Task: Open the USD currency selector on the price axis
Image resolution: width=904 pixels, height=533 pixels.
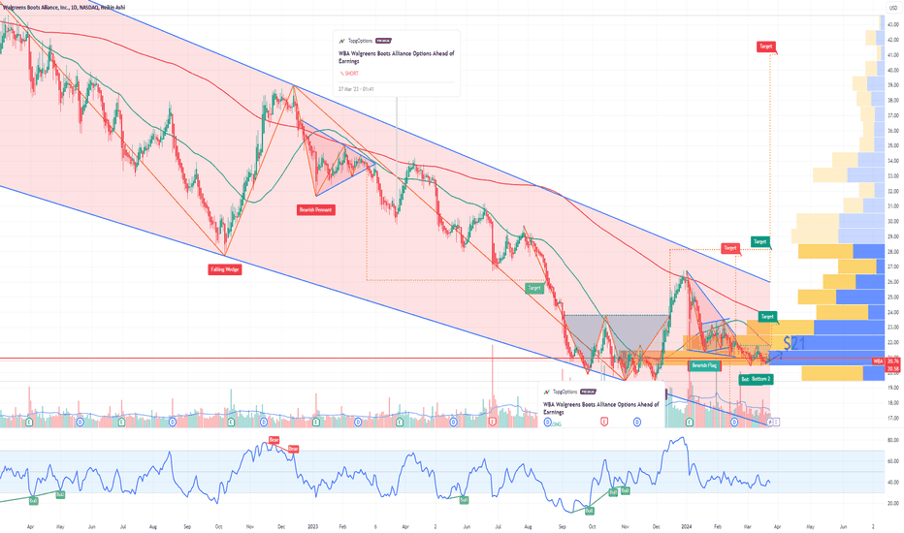Action: click(x=893, y=8)
